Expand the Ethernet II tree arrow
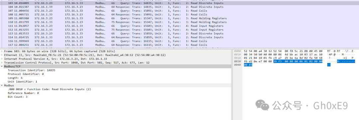The width and height of the screenshot is (359, 120). click(2, 55)
